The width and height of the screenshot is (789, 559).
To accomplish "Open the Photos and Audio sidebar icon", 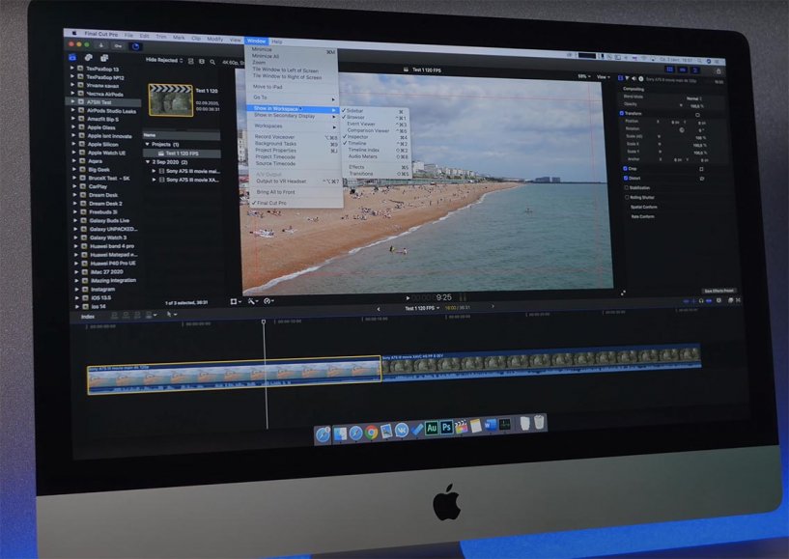I will click(x=89, y=58).
